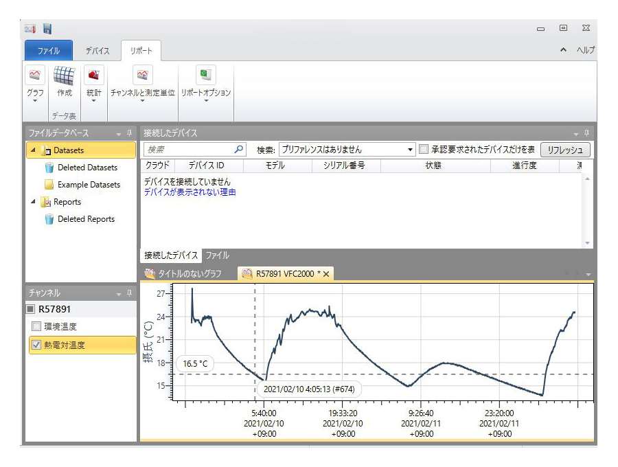This screenshot has width=618, height=467.
Task: Toggle 承認要求されたデバイス checkbox
Action: [424, 149]
